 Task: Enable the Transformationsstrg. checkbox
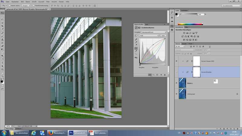[x=34, y=5]
